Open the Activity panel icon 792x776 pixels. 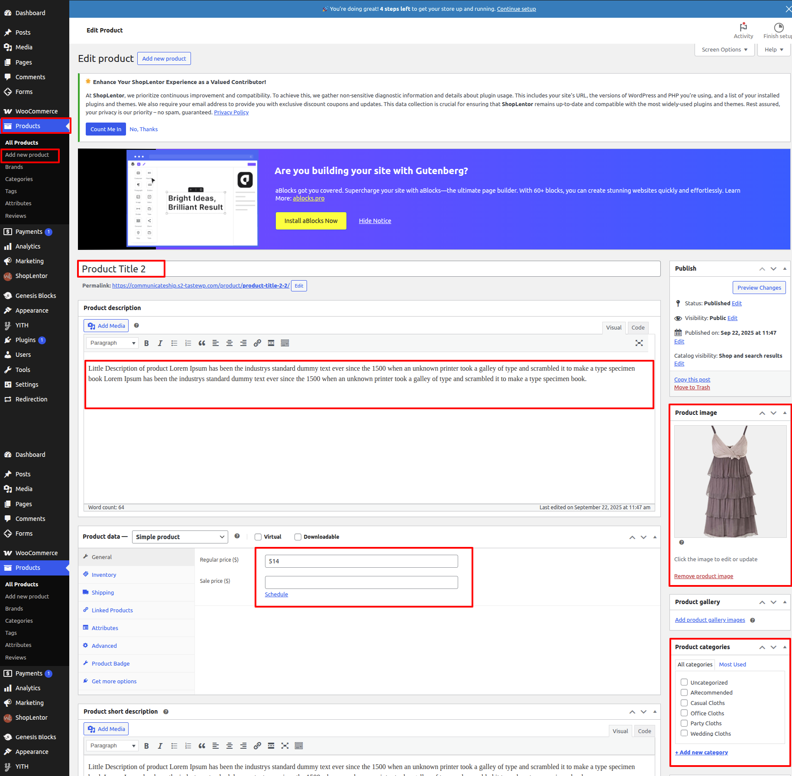point(743,30)
